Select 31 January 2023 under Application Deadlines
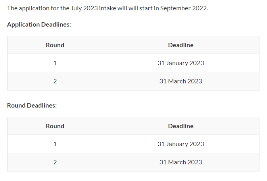The image size is (267, 181). pos(181,63)
